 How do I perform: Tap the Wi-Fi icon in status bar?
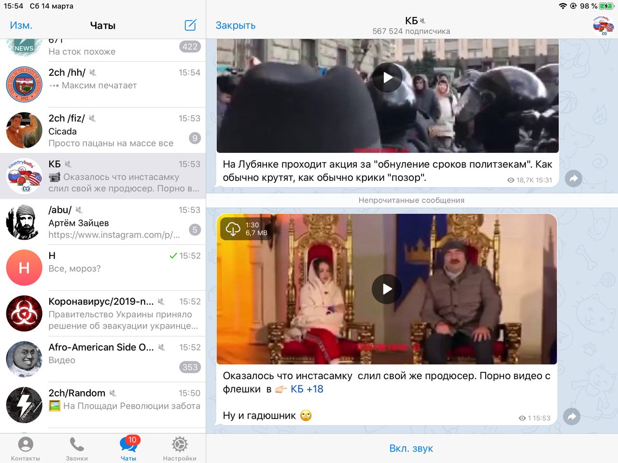click(x=562, y=6)
